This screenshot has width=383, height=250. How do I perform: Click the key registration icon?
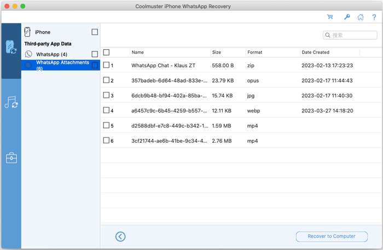pyautogui.click(x=347, y=17)
